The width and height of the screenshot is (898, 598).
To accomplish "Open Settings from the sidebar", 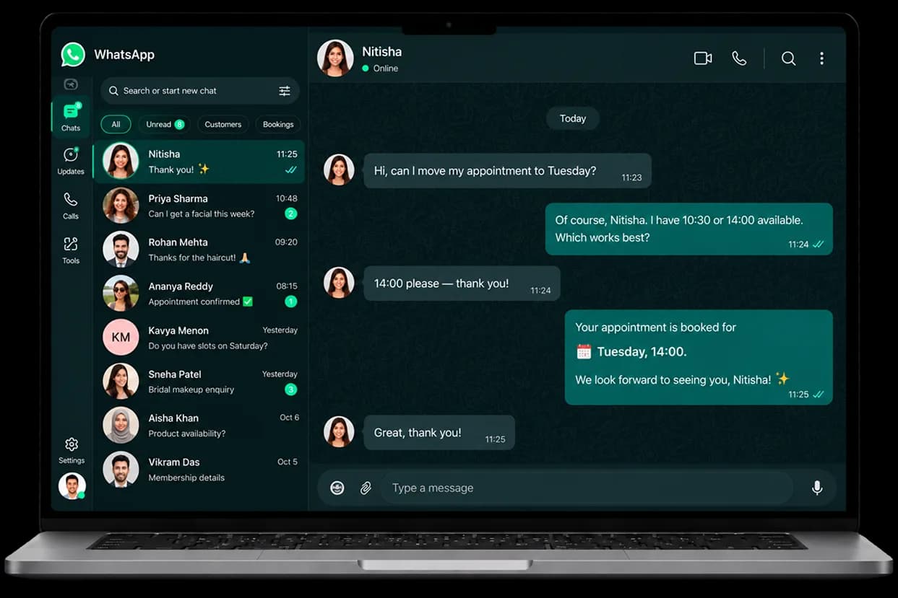I will coord(72,450).
